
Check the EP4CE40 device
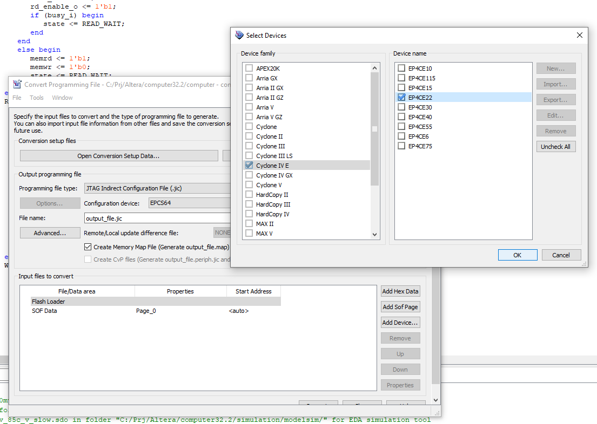pyautogui.click(x=401, y=117)
